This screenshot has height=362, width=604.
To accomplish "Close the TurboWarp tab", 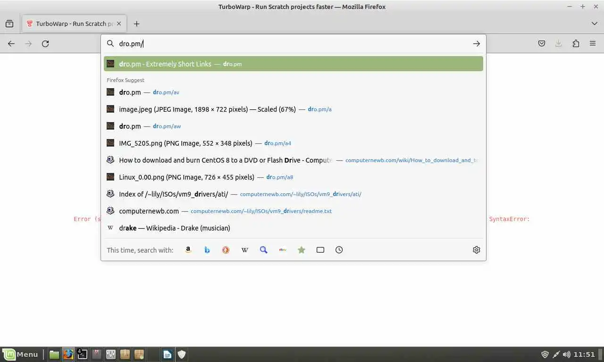I will (119, 24).
